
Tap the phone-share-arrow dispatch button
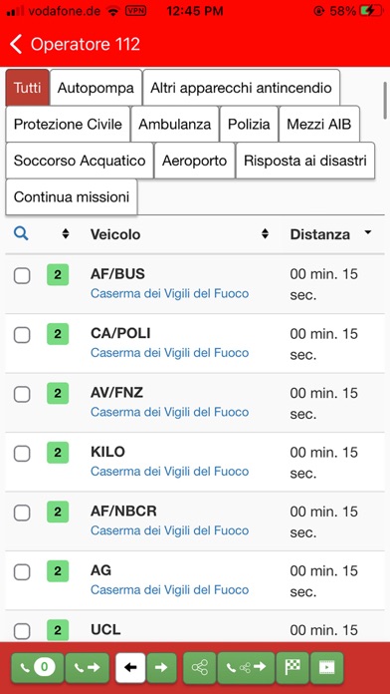coord(246,667)
